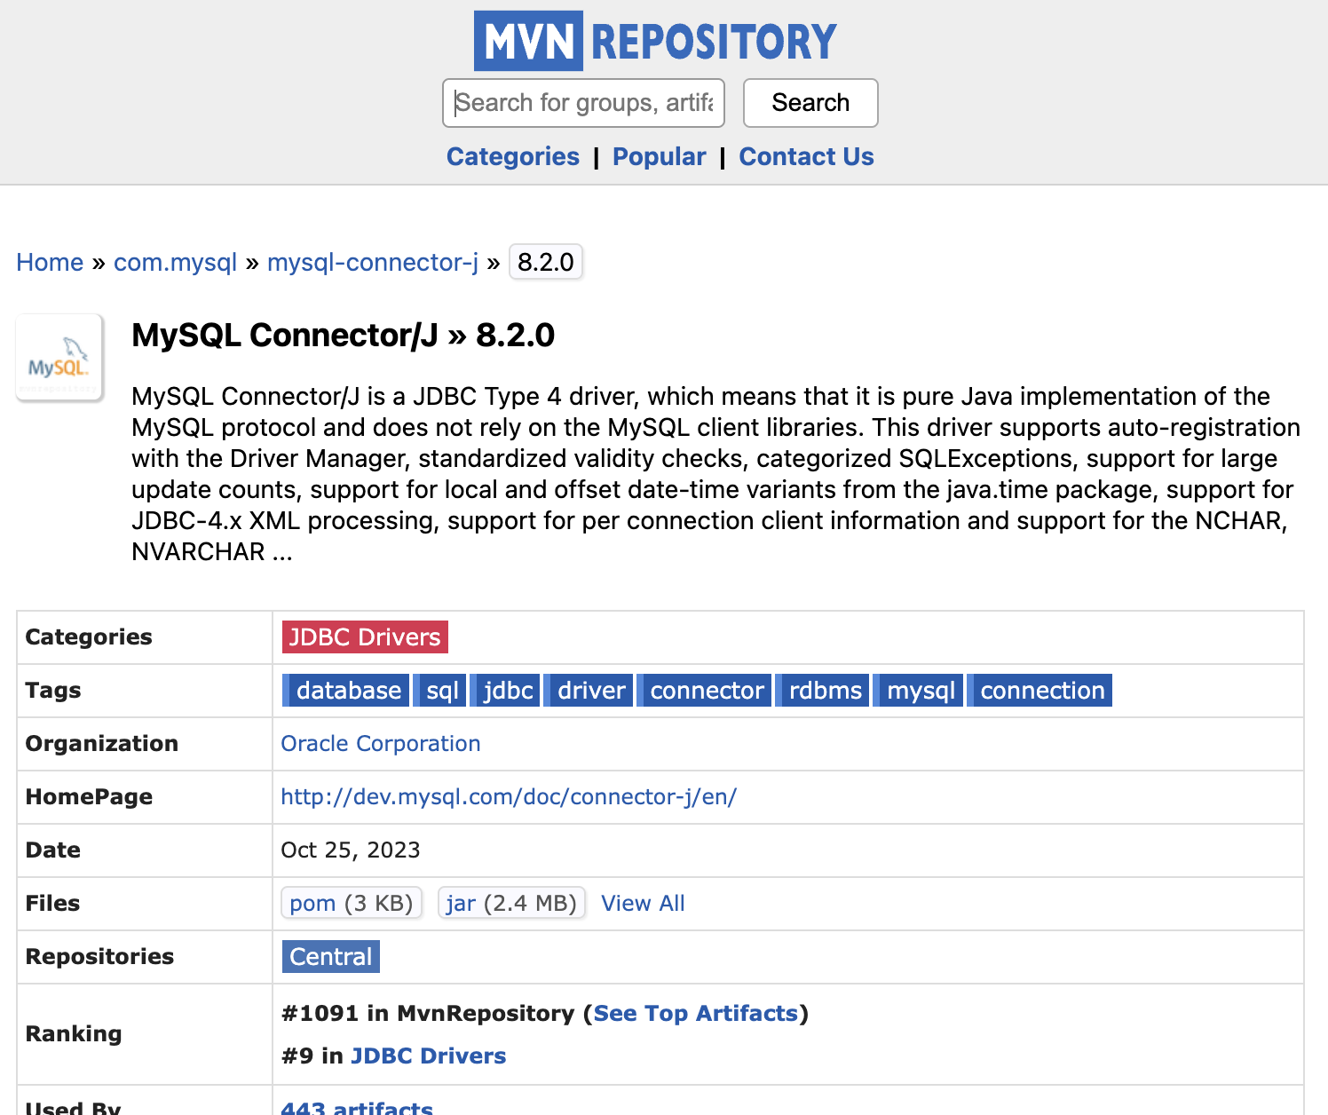The image size is (1328, 1115).
Task: Select the connection tag
Action: pos(1039,691)
